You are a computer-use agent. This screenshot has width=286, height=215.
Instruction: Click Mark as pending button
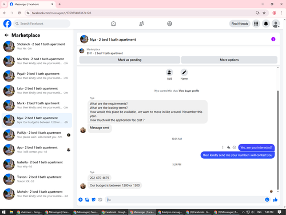click(x=130, y=60)
